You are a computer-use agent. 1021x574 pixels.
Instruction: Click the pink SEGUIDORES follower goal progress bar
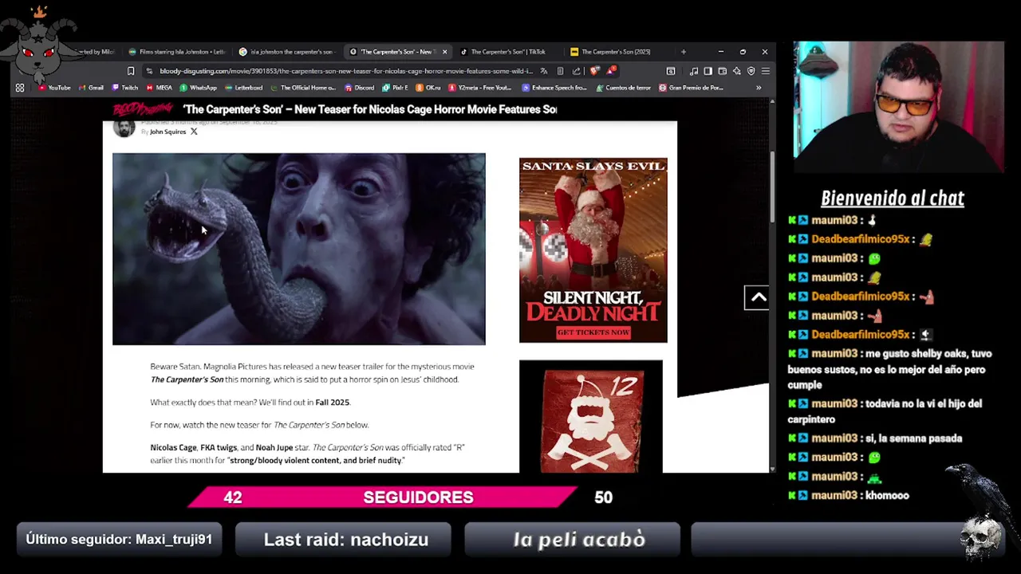click(381, 497)
